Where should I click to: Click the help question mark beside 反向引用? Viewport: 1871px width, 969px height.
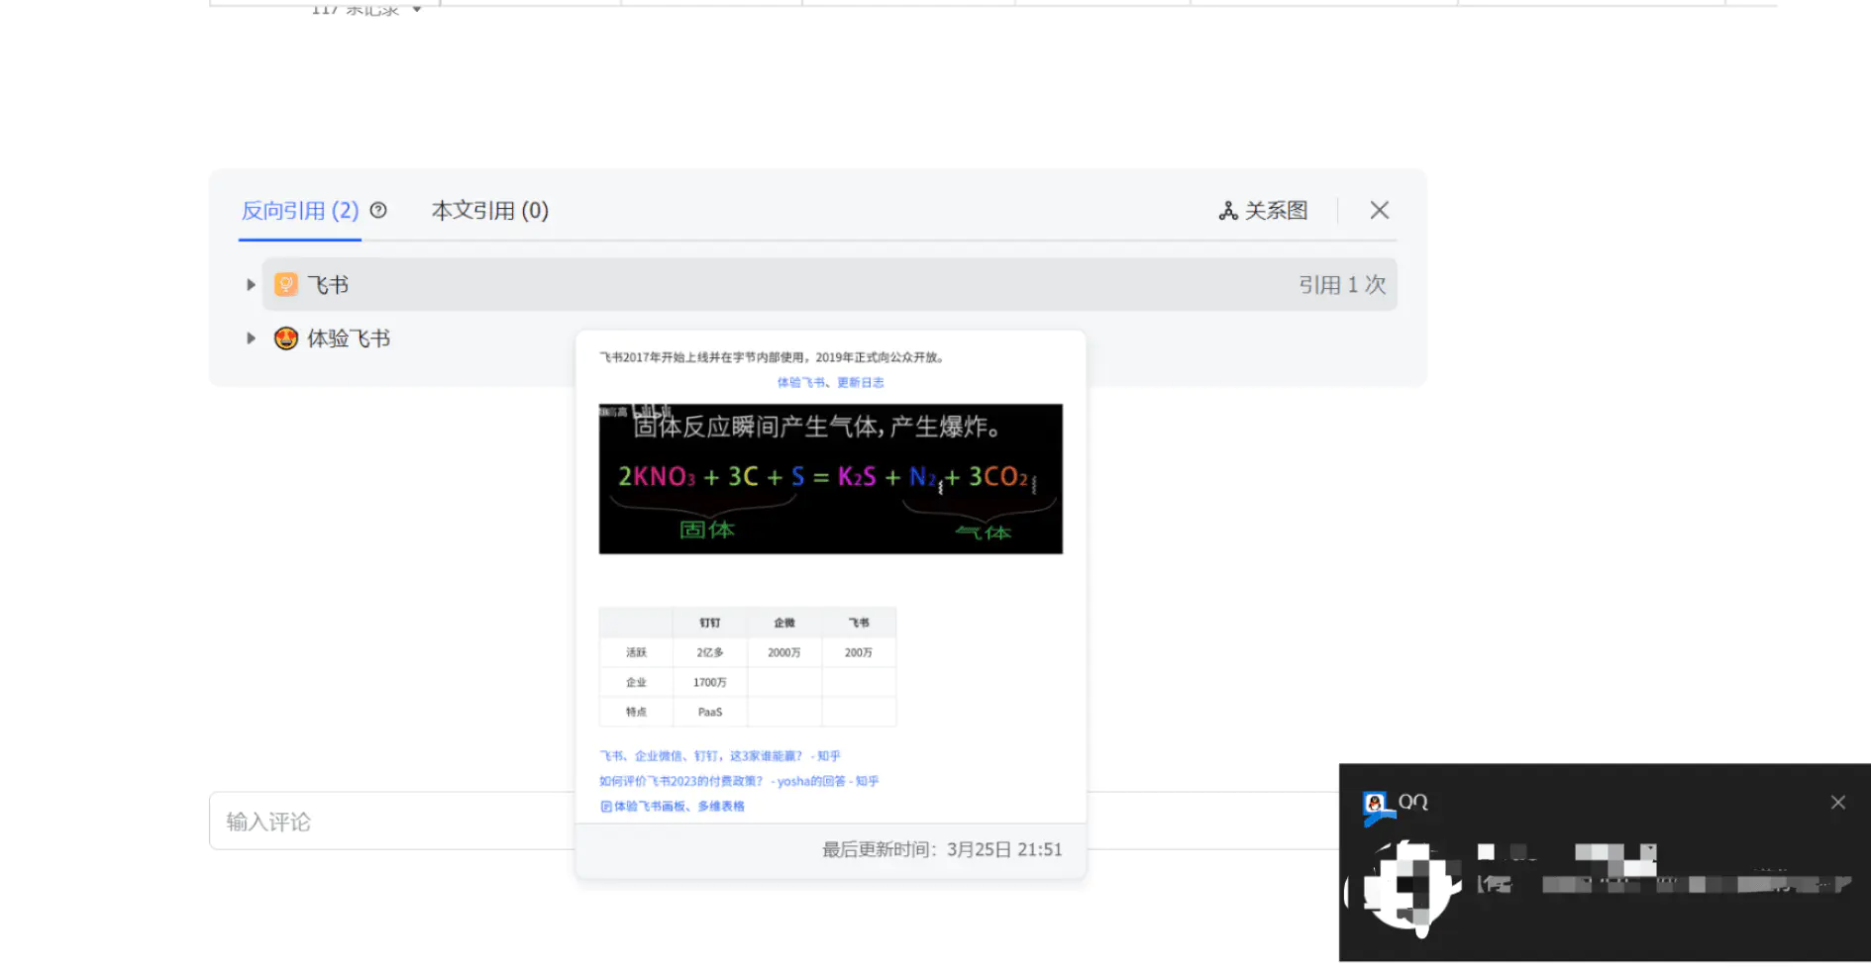(378, 210)
